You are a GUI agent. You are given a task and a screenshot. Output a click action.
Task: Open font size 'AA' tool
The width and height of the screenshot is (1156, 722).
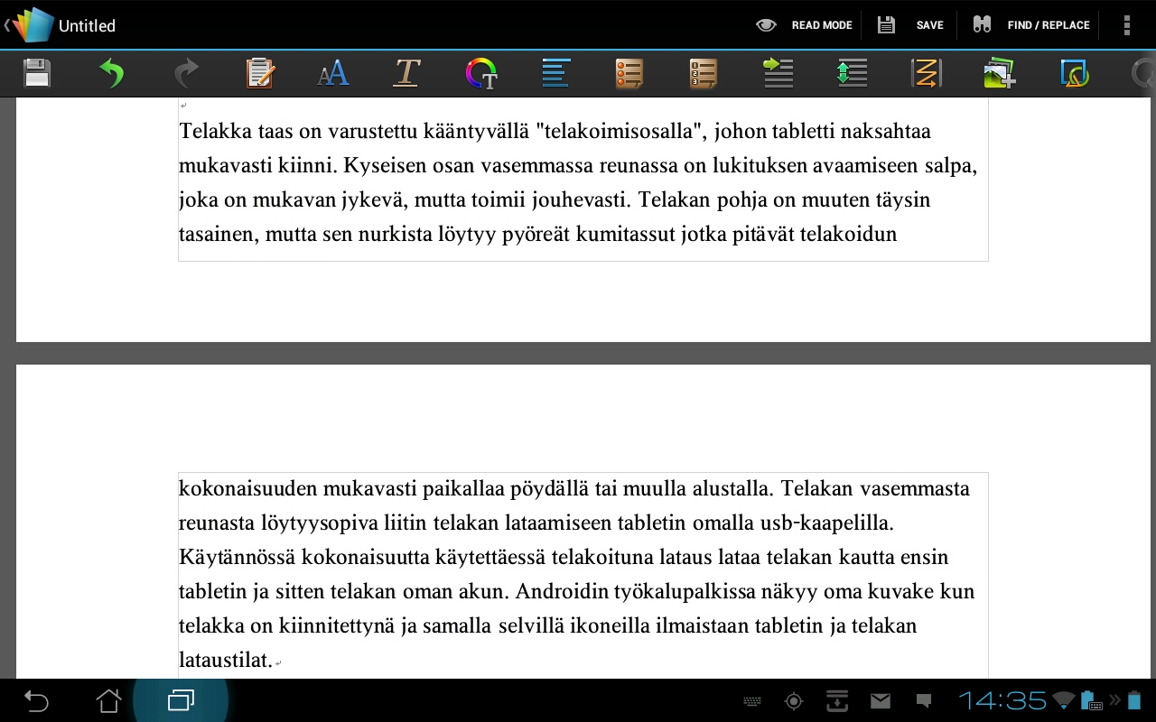pyautogui.click(x=332, y=73)
